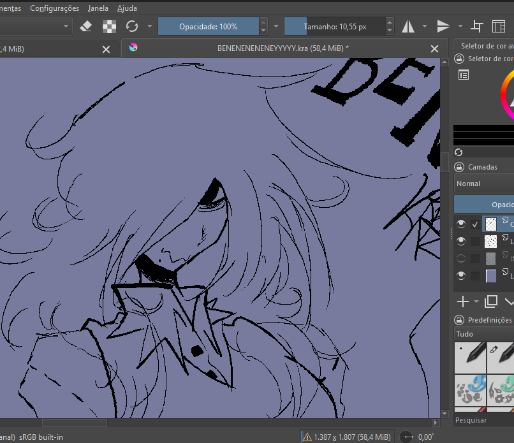
Task: Switch to the first document tab ending in 4 MiB
Action: coord(49,49)
